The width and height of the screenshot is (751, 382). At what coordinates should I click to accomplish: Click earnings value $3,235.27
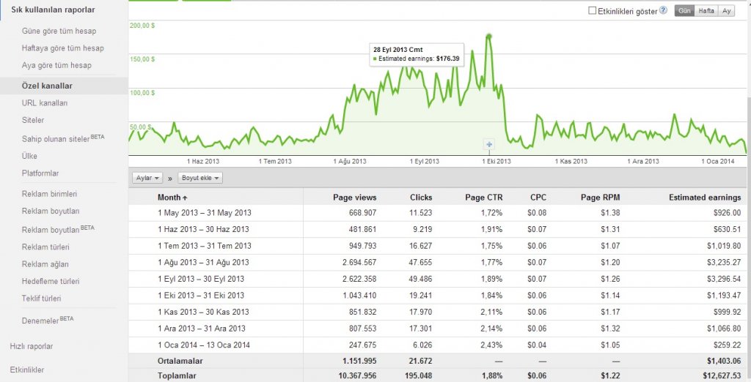point(723,262)
